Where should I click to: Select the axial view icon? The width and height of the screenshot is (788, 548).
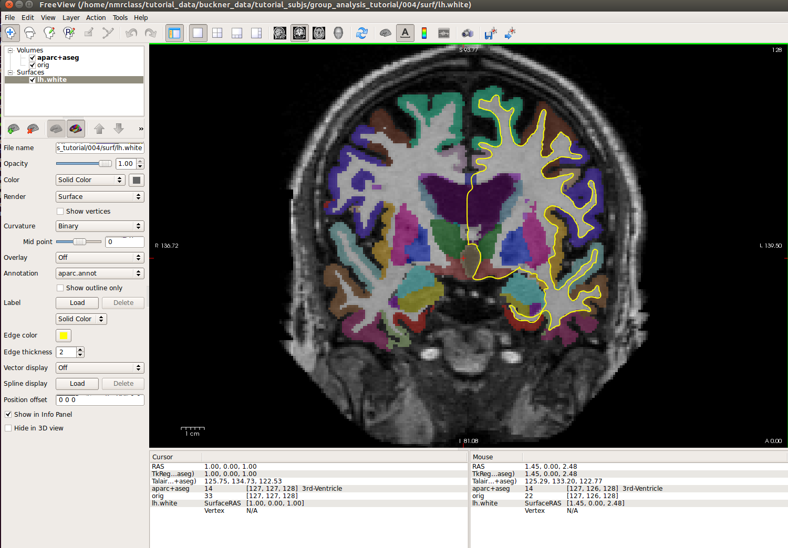(x=319, y=34)
